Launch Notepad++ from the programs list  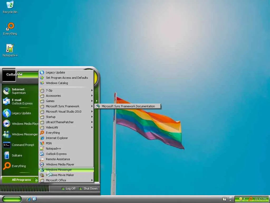click(66, 149)
